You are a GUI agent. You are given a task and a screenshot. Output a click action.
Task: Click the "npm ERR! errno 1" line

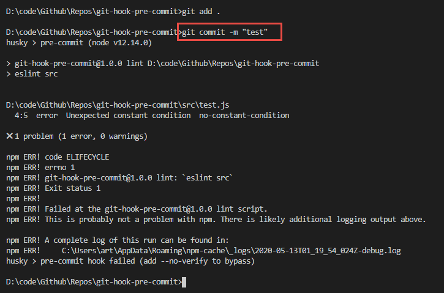[40, 168]
